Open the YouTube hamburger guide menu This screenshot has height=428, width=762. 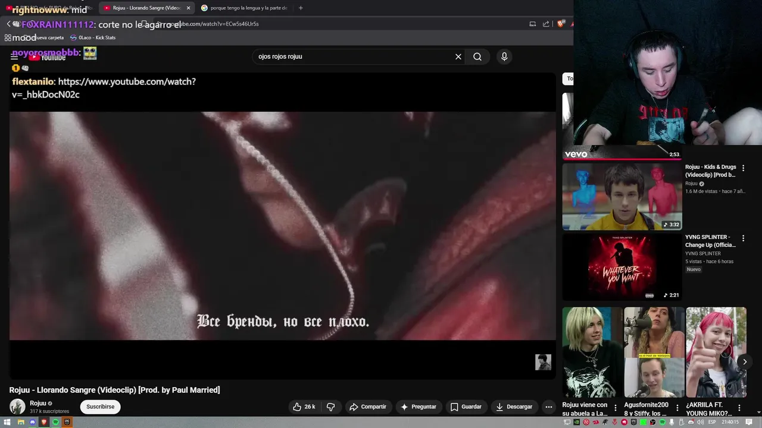14,57
